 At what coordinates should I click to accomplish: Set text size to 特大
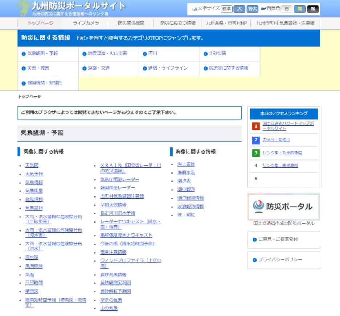click(x=252, y=9)
